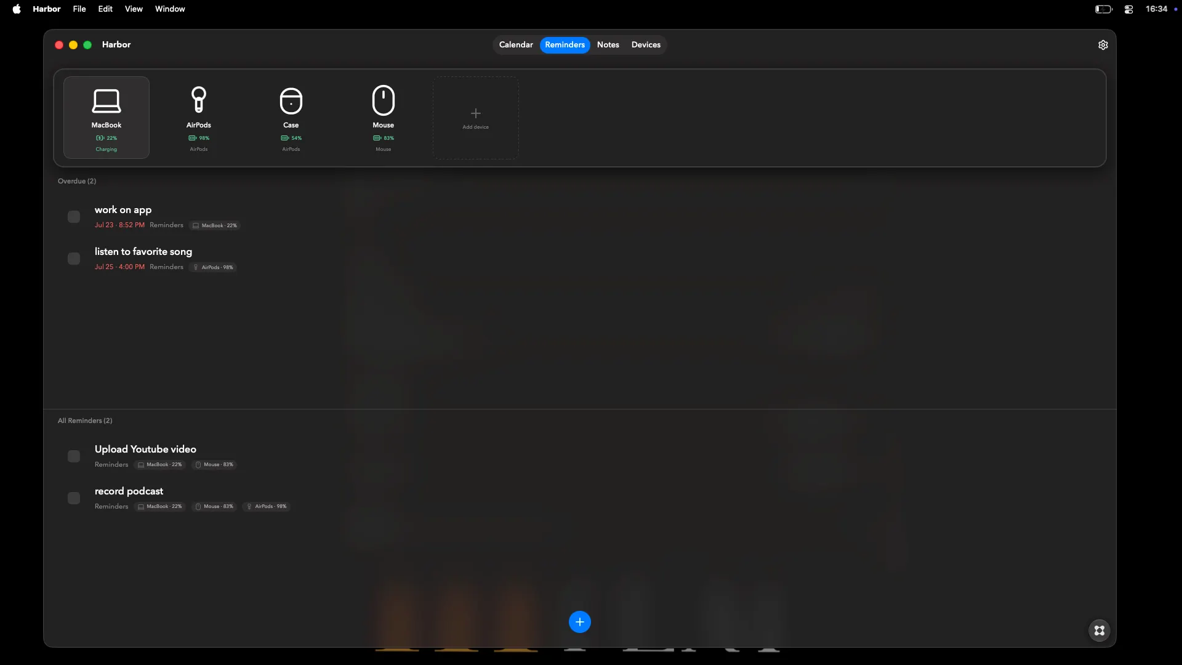Switch to the Devices tab

pos(646,45)
